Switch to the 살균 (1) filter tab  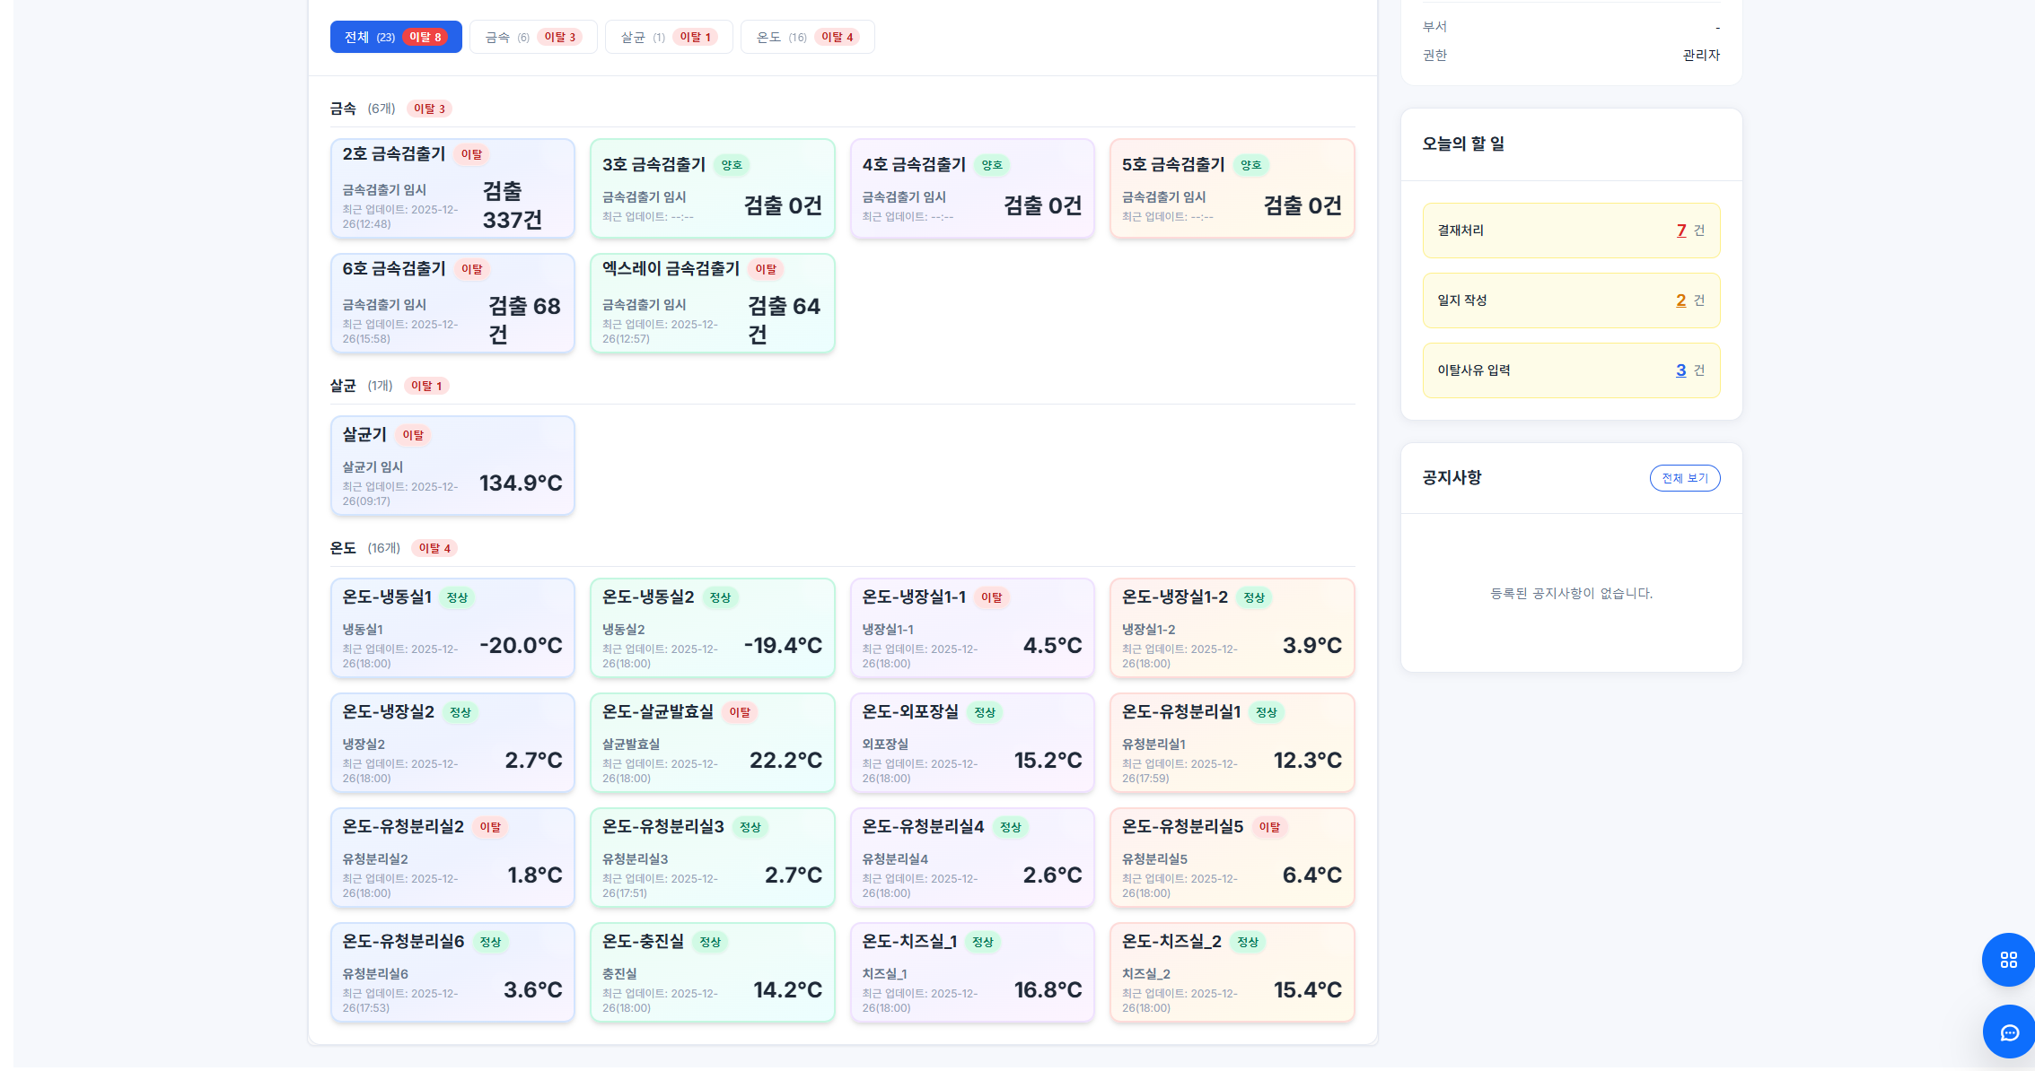tap(668, 37)
